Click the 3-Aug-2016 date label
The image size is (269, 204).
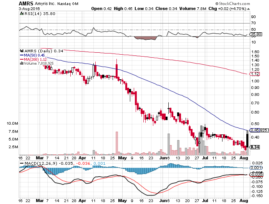pyautogui.click(x=29, y=8)
